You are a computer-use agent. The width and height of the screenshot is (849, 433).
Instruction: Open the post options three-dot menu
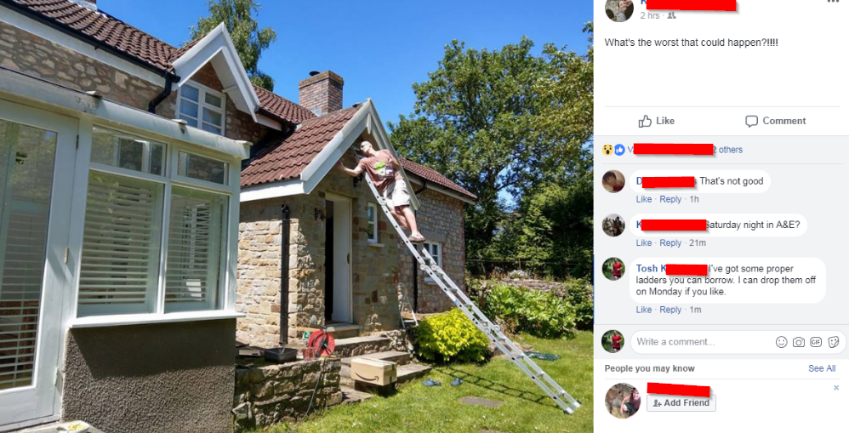tap(833, 3)
